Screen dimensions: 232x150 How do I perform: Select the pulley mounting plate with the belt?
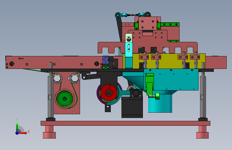pyautogui.click(x=67, y=93)
